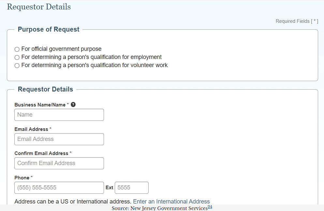Focus the Phone number input box

click(59, 188)
